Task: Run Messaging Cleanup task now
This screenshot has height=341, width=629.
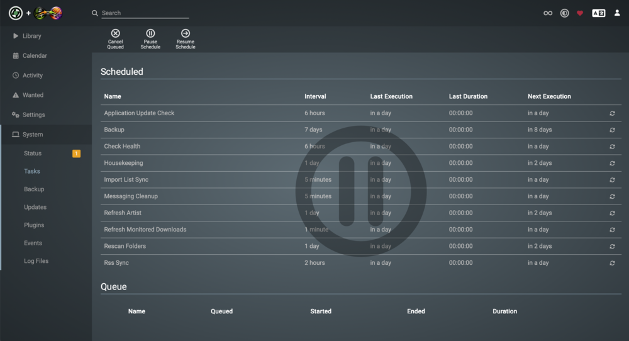Action: pos(612,196)
